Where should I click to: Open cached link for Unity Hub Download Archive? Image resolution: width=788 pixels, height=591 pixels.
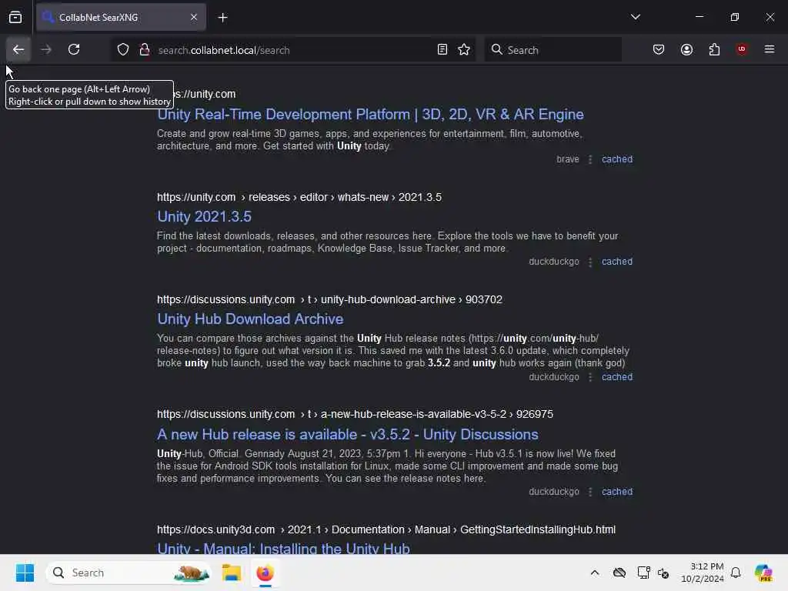[x=617, y=377]
